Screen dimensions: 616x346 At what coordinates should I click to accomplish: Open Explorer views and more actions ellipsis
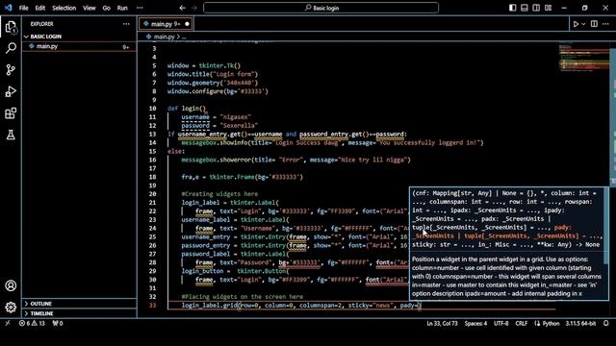click(126, 24)
